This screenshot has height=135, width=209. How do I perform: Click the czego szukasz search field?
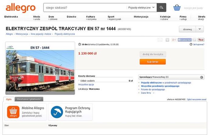[x=85, y=7]
